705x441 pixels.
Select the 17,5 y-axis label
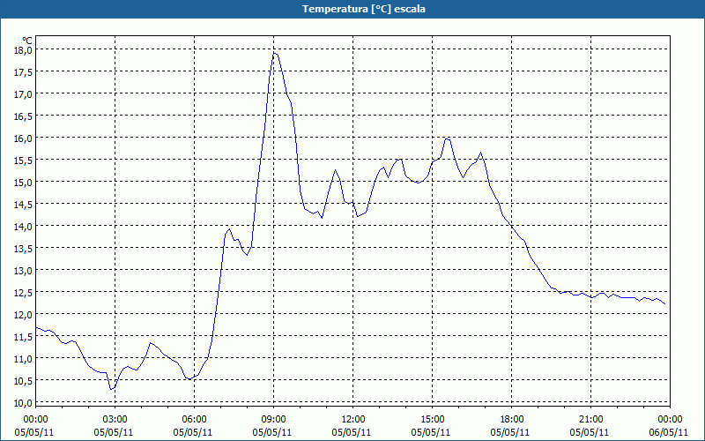coord(24,72)
